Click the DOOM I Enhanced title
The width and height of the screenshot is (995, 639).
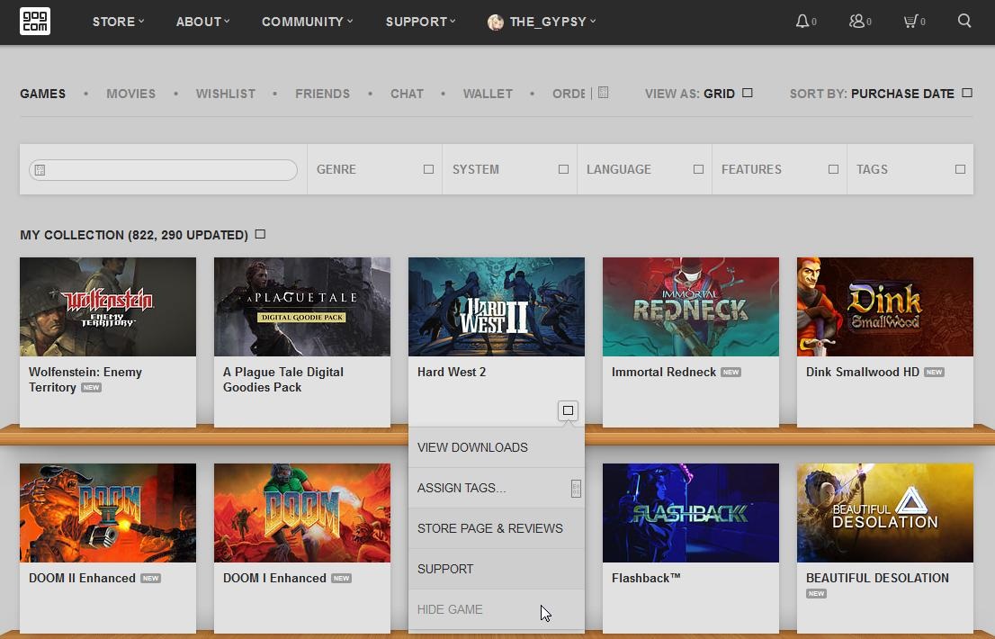(x=274, y=578)
